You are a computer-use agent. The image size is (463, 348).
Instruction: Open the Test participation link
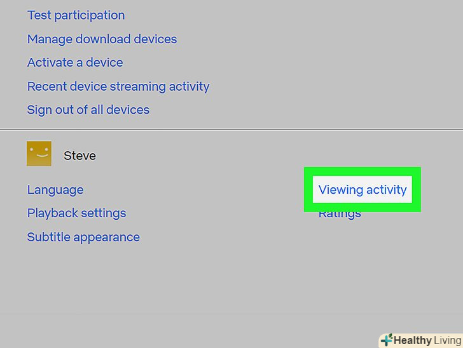(76, 15)
